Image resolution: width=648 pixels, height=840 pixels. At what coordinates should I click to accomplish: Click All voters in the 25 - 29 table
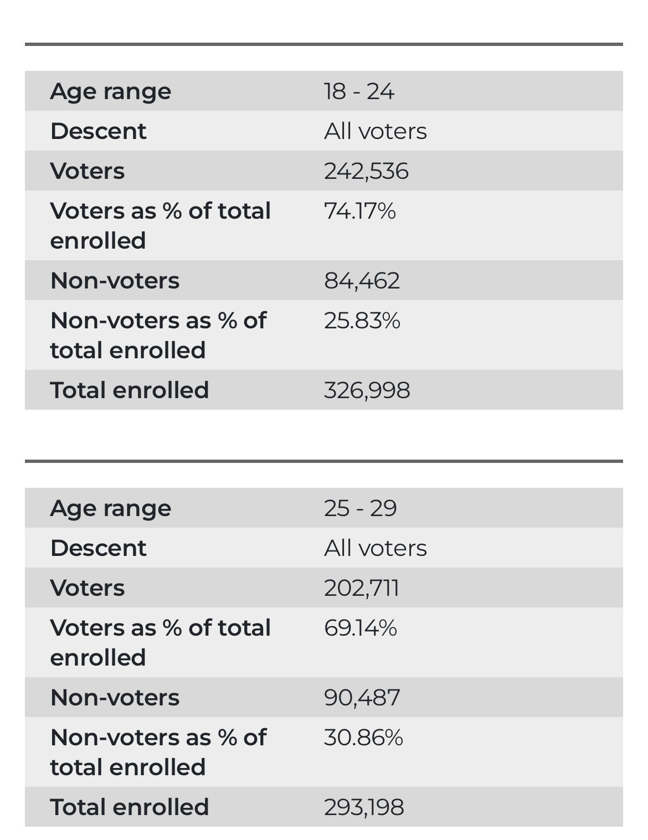tap(376, 548)
